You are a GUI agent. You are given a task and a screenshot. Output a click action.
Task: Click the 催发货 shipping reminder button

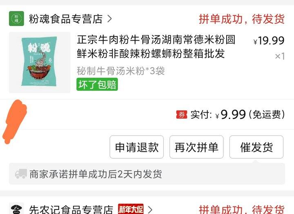(256, 147)
